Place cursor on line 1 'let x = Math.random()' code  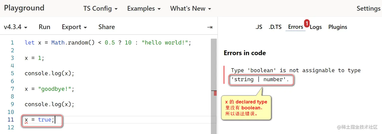click(x=108, y=43)
